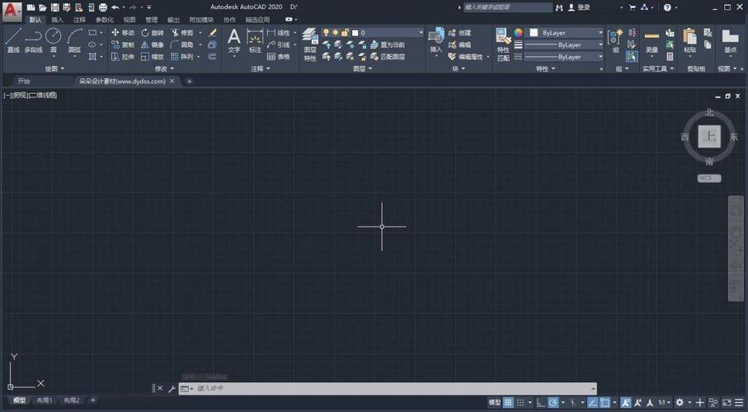Open the 布局1 layout tab
The image size is (748, 412).
point(44,400)
